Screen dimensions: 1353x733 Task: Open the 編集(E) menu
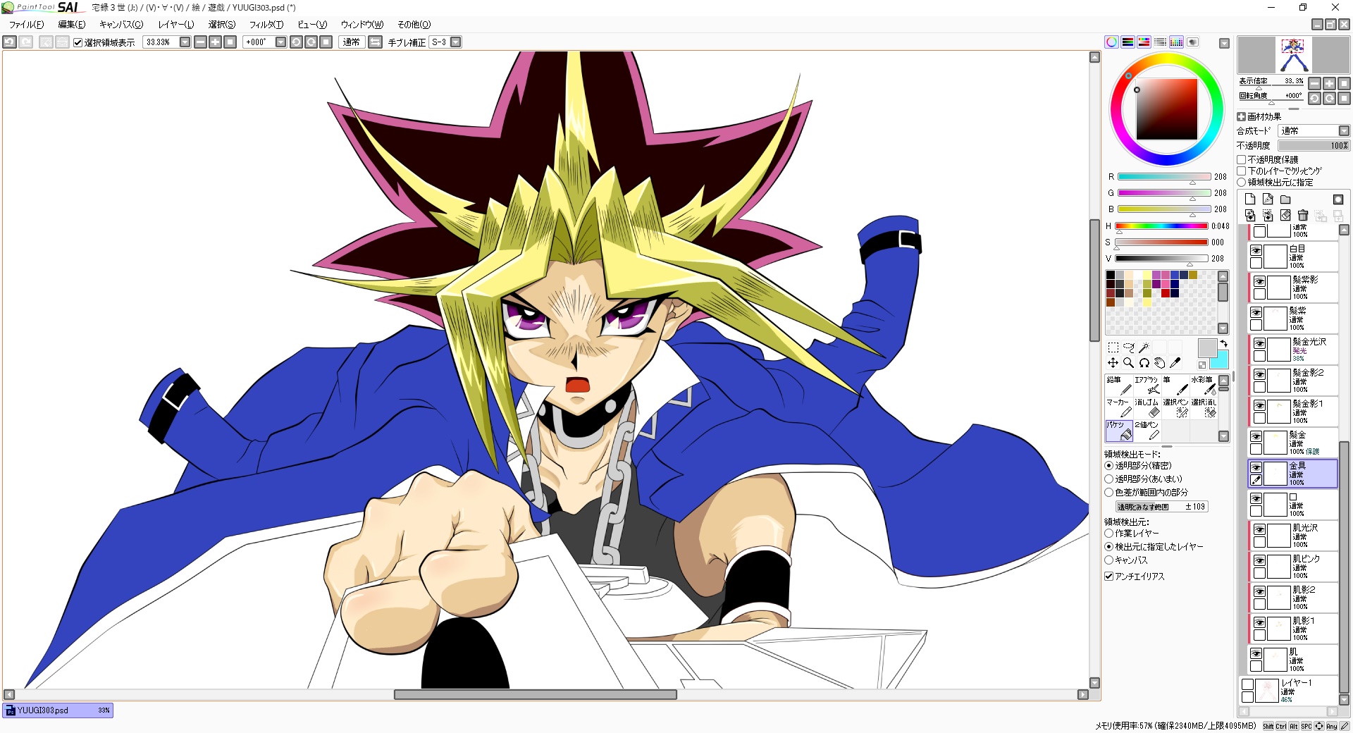click(71, 25)
